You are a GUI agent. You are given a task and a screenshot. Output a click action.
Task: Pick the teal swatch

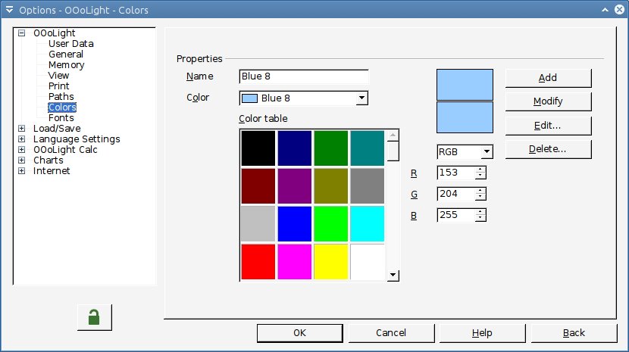tap(367, 148)
